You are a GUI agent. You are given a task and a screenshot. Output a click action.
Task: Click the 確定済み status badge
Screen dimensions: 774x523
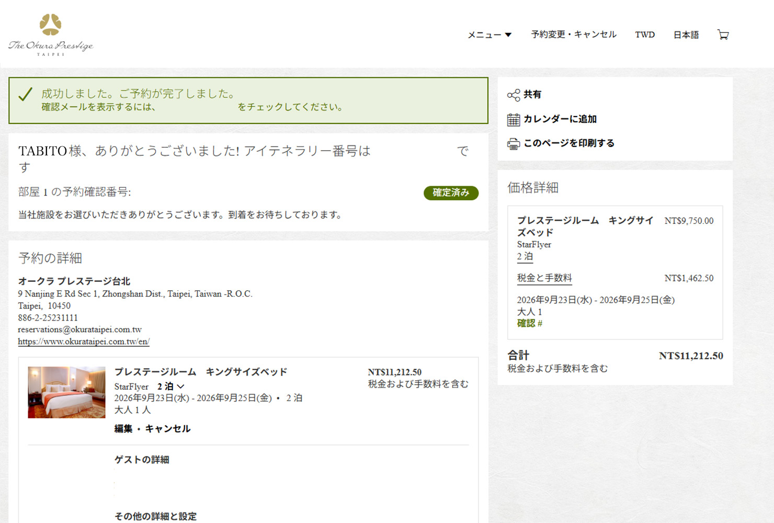451,193
